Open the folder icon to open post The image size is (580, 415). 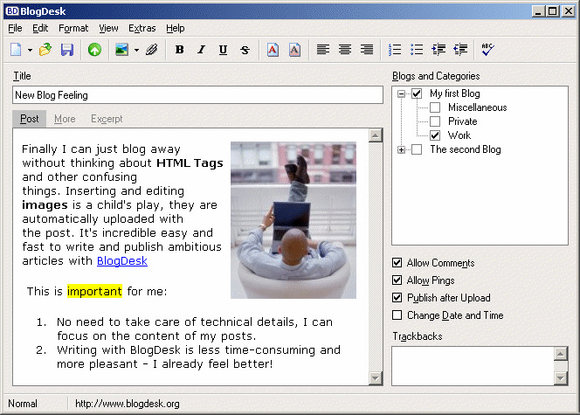[x=45, y=50]
